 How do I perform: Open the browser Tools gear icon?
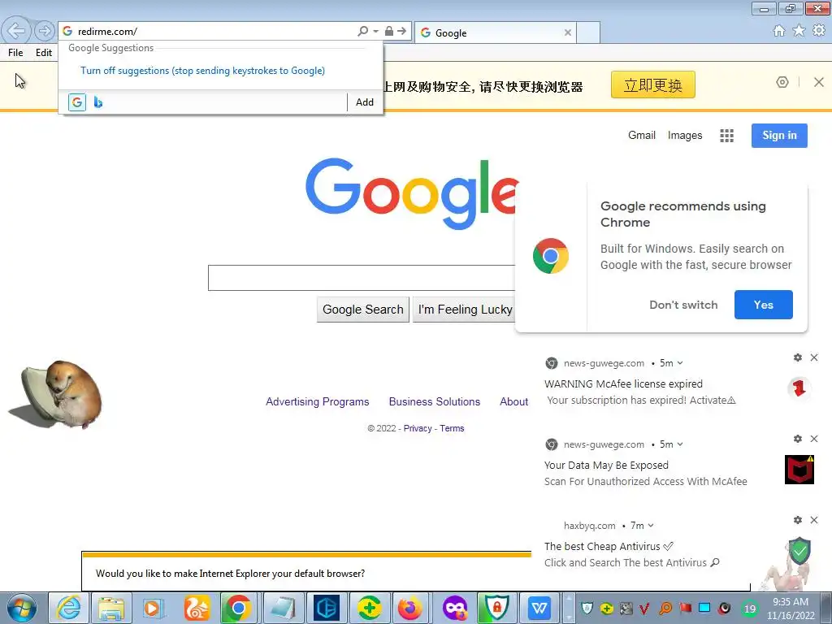819,31
